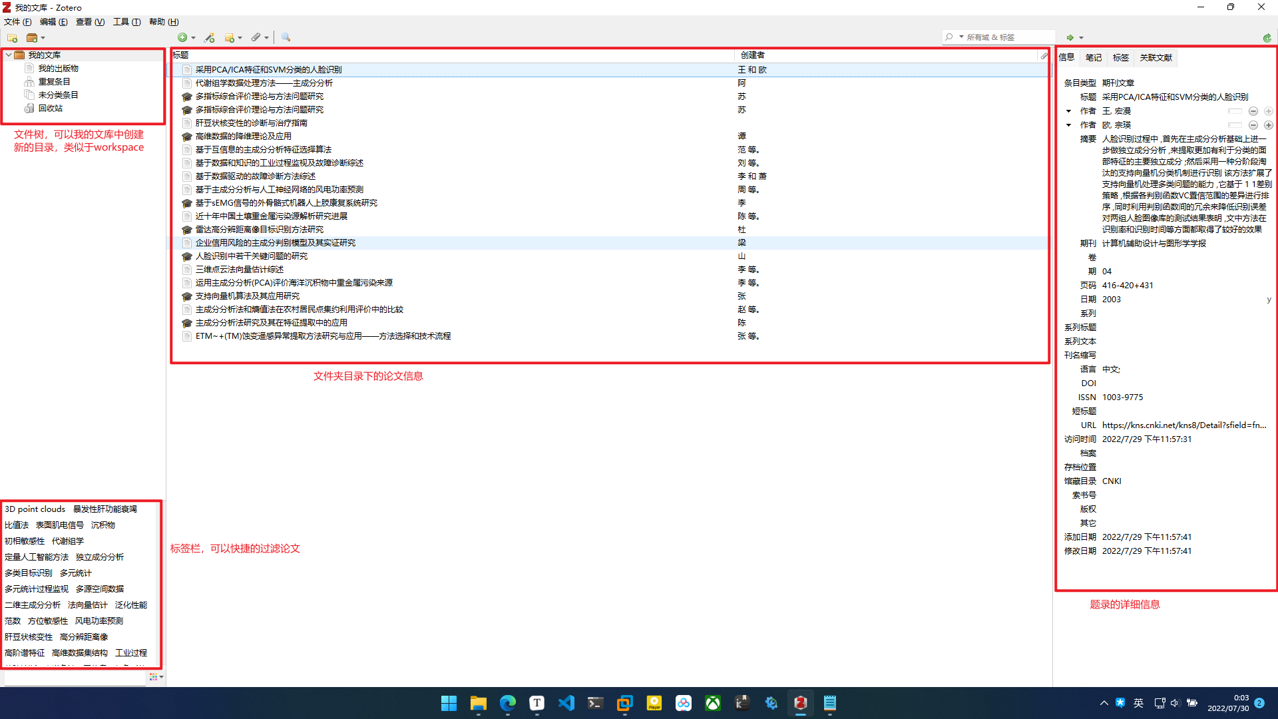Open the Add Attachment dropdown arrow
Viewport: 1278px width, 719px height.
266,38
